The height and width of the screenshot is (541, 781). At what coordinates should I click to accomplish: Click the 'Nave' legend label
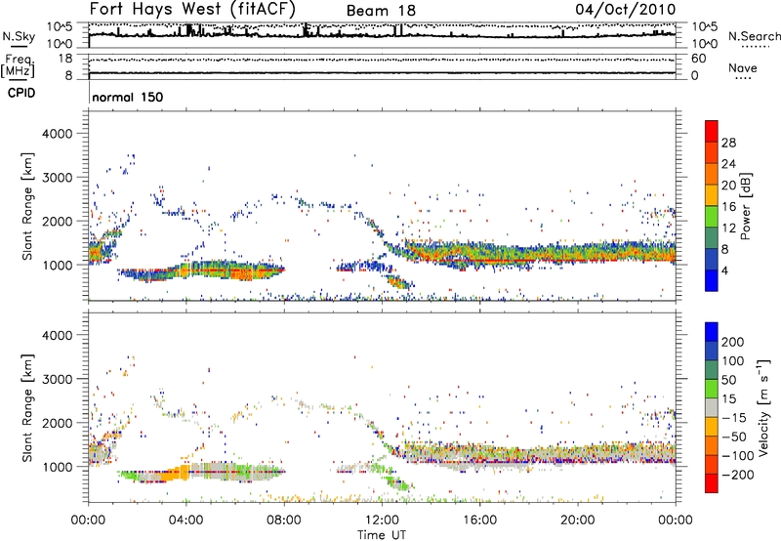742,67
